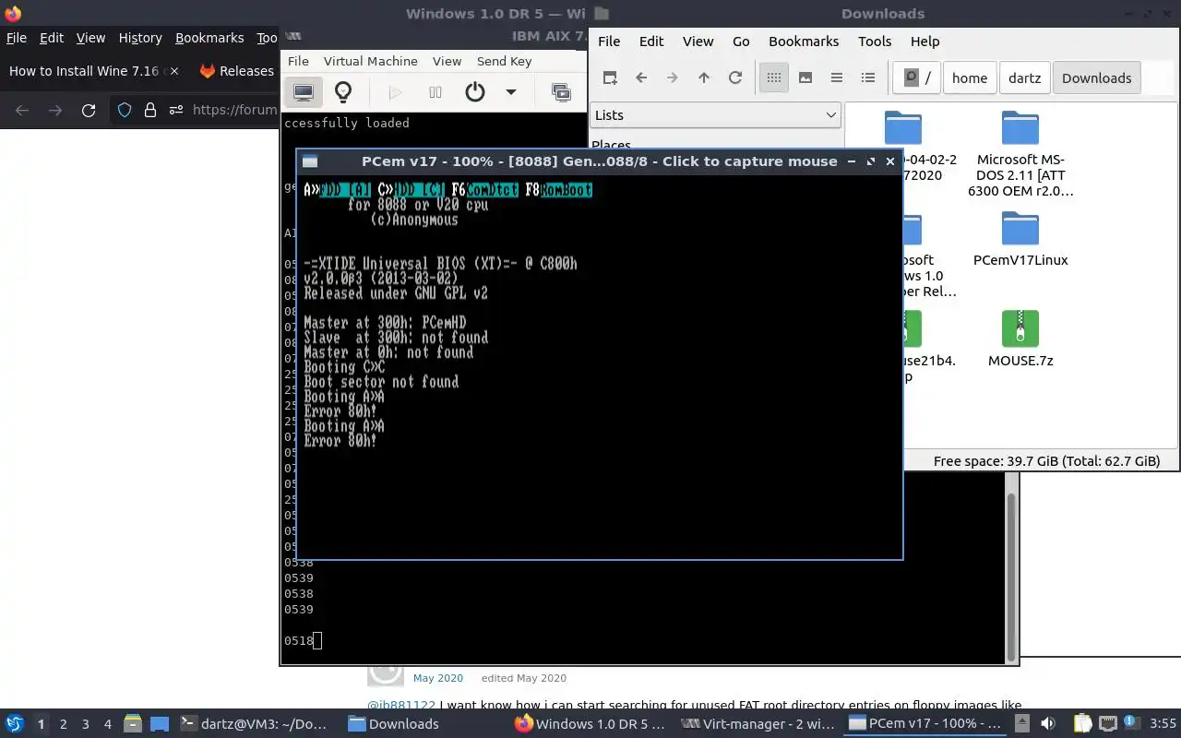Open the Lists side pane dropdown
The height and width of the screenshot is (738, 1181).
pos(715,114)
